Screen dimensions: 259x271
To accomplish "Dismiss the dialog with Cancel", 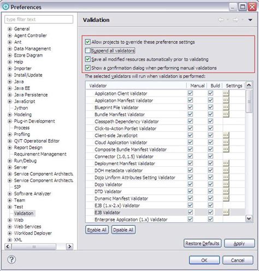I will (x=238, y=260).
